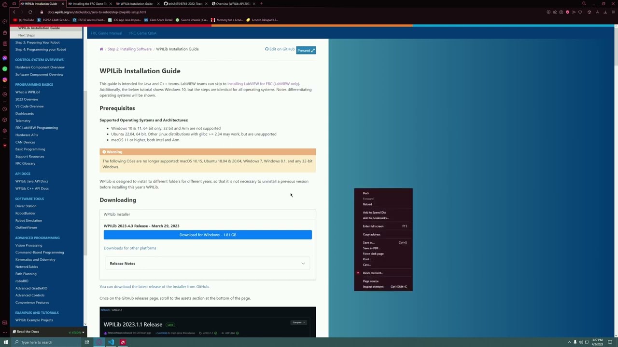Click the home icon in breadcrumb
Viewport: 618px width, 347px height.
[x=101, y=49]
